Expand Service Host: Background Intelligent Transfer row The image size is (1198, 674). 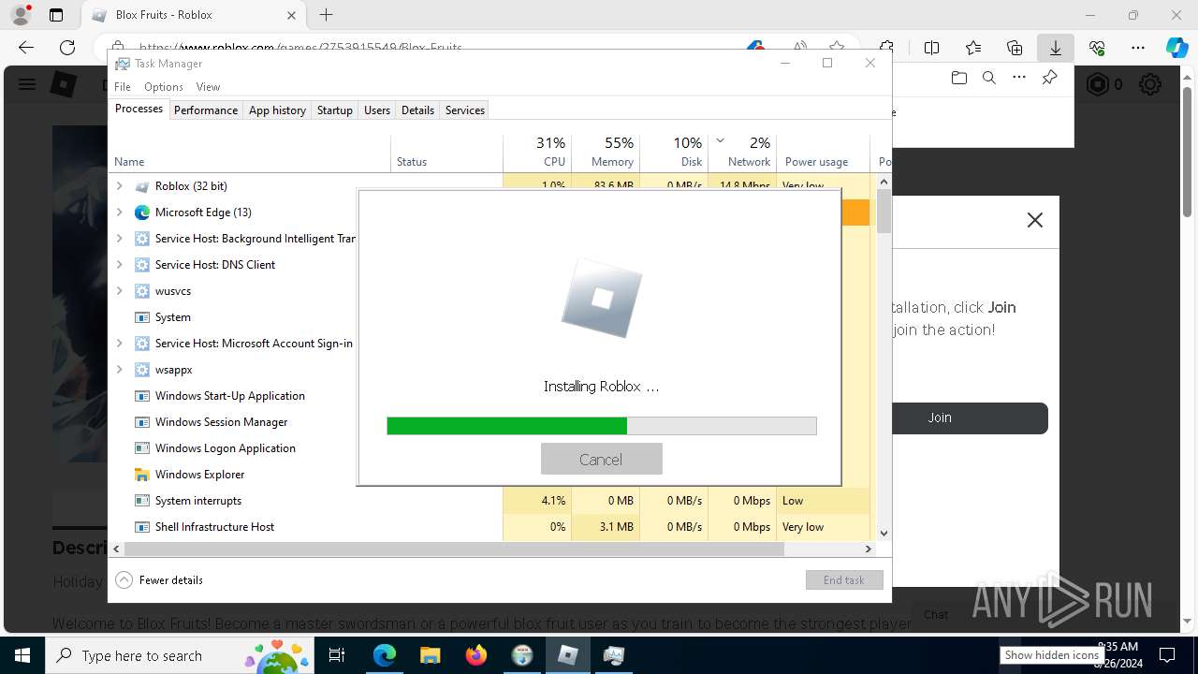click(119, 239)
